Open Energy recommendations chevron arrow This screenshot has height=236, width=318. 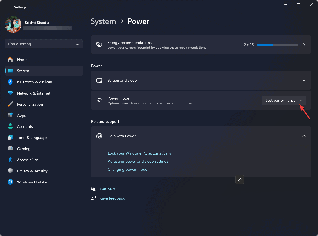click(304, 45)
